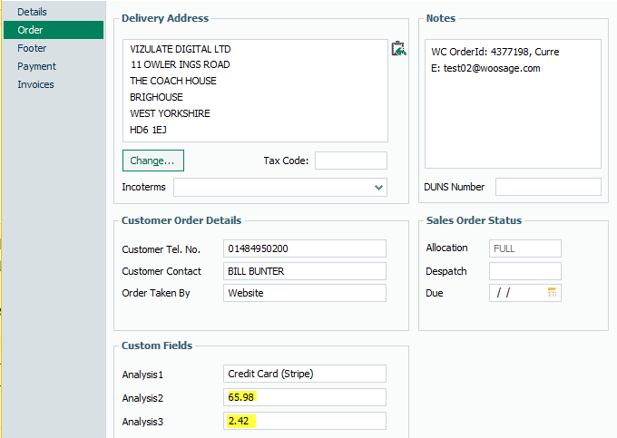Open the Due date calendar picker
The width and height of the screenshot is (617, 438).
coord(553,293)
